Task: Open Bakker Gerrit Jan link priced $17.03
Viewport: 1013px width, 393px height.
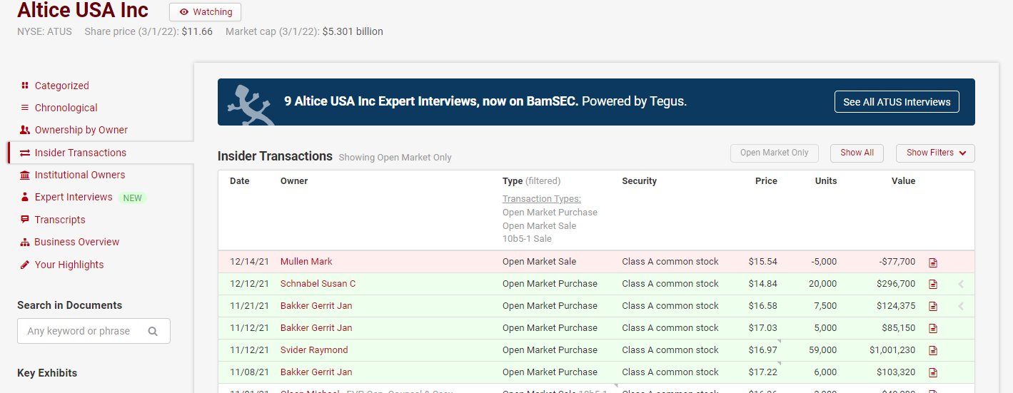Action: click(x=316, y=328)
